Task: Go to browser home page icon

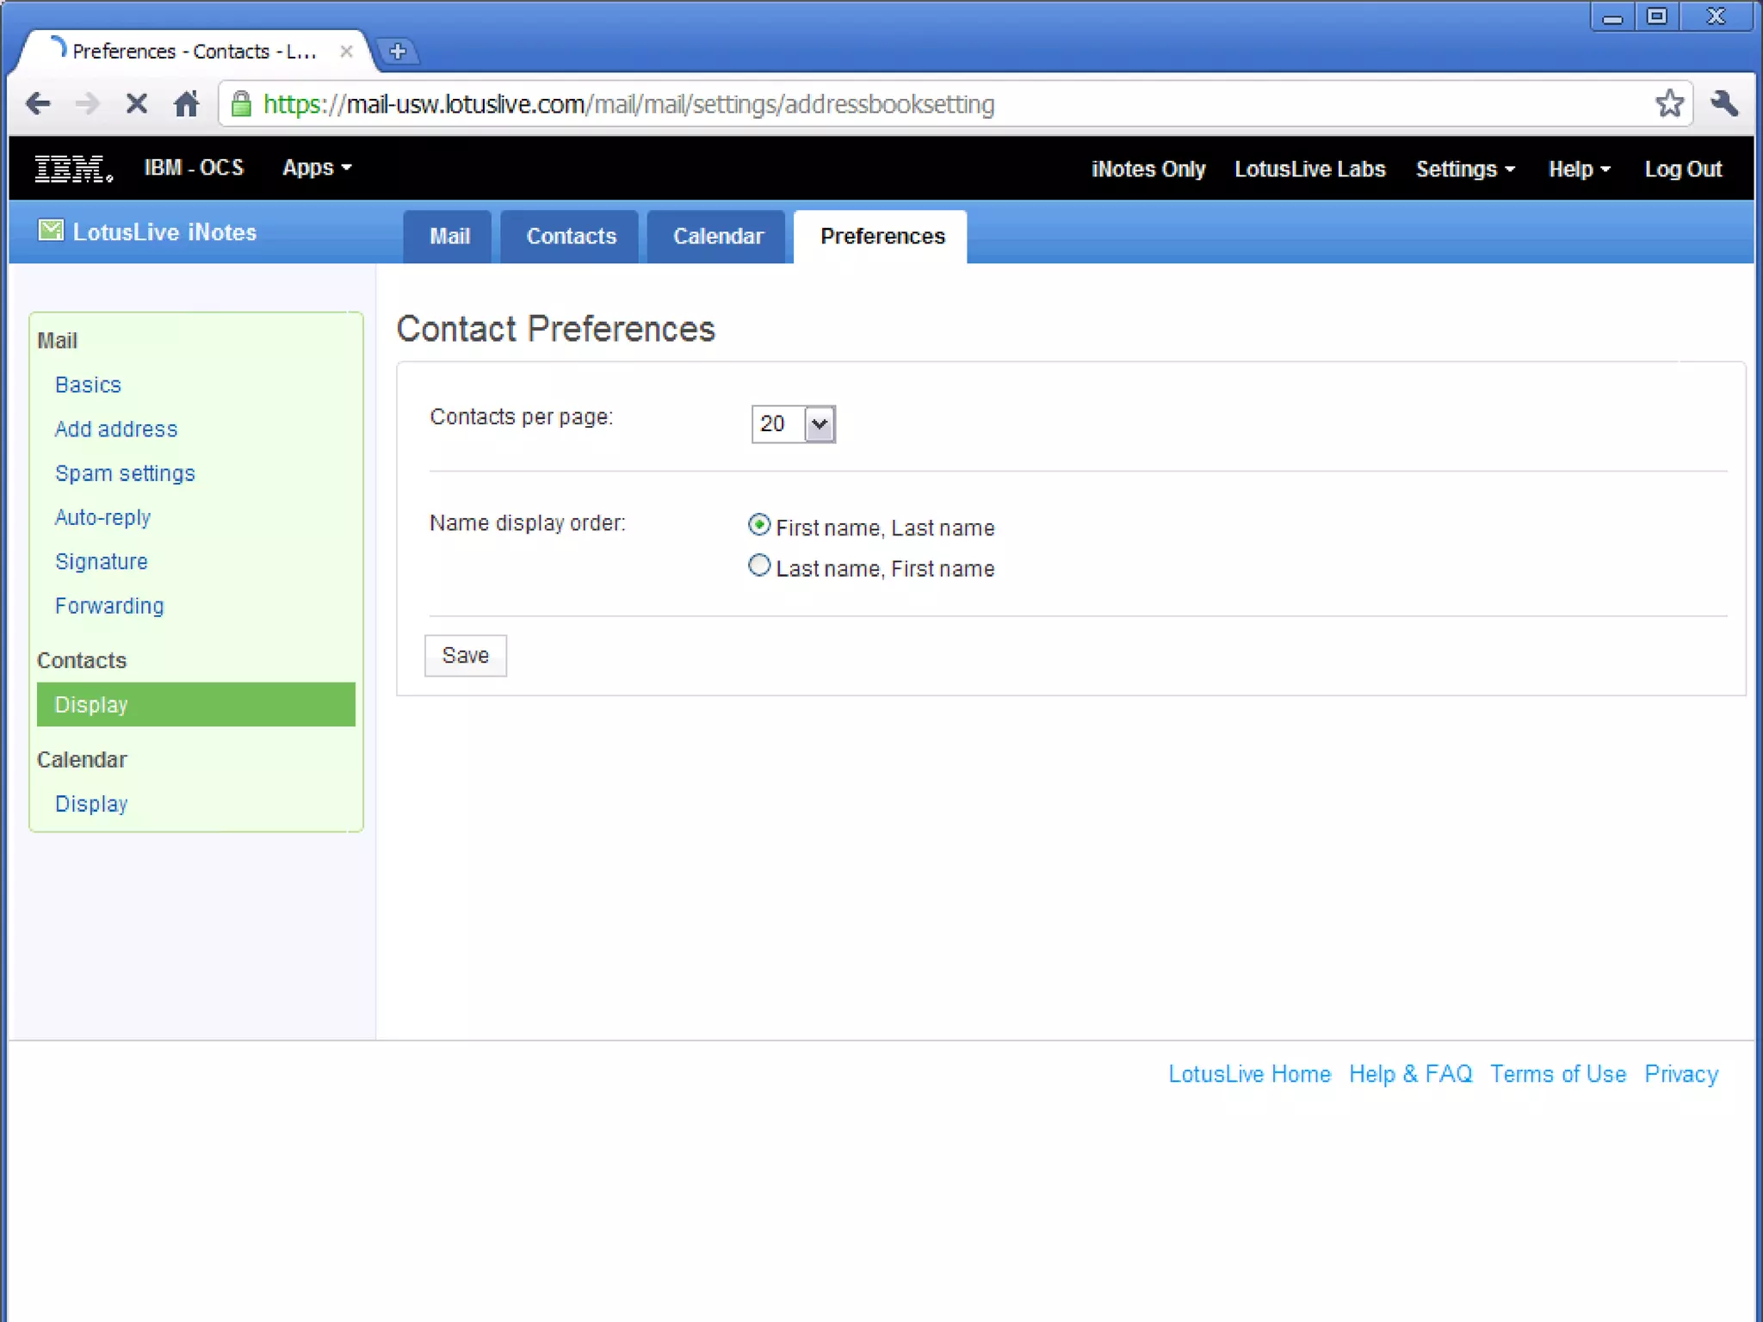Action: point(186,104)
